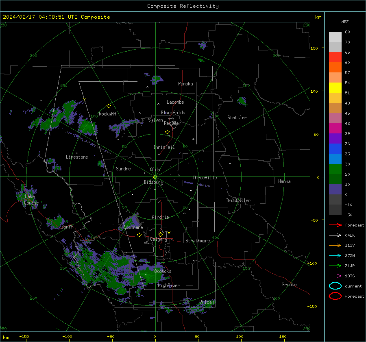This screenshot has height=342, width=366.
Task: Click the purple swatch between 39 and 36 dBZ
Action: pyautogui.click(x=335, y=138)
